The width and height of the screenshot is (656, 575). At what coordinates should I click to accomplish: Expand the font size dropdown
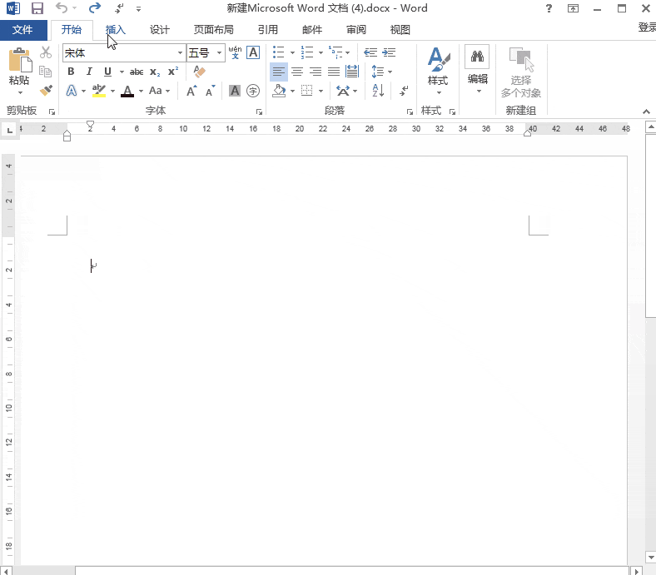(219, 52)
